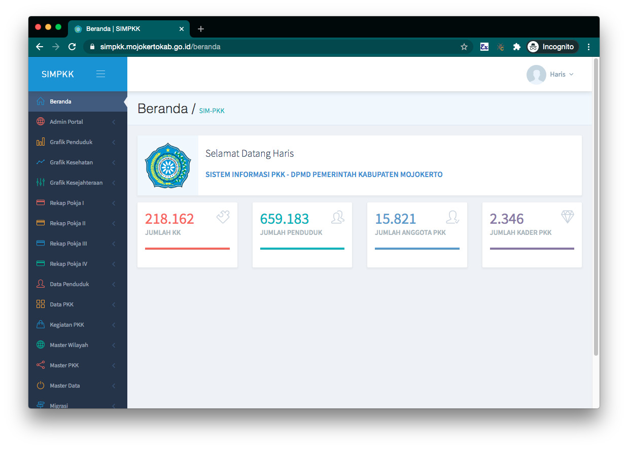Click the browser address bar
628x449 pixels.
coord(274,47)
